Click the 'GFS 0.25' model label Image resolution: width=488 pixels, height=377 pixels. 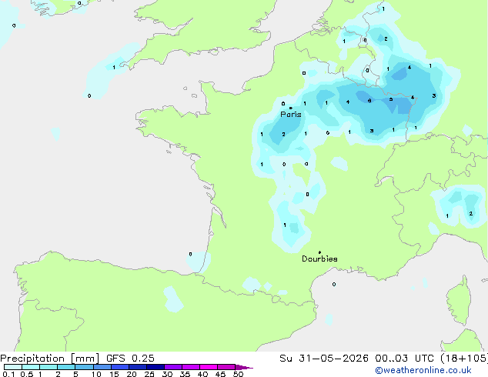point(130,359)
